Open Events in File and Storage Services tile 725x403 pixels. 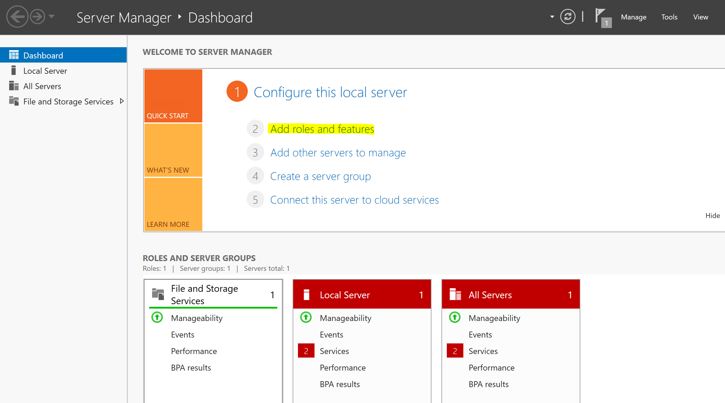coord(183,335)
